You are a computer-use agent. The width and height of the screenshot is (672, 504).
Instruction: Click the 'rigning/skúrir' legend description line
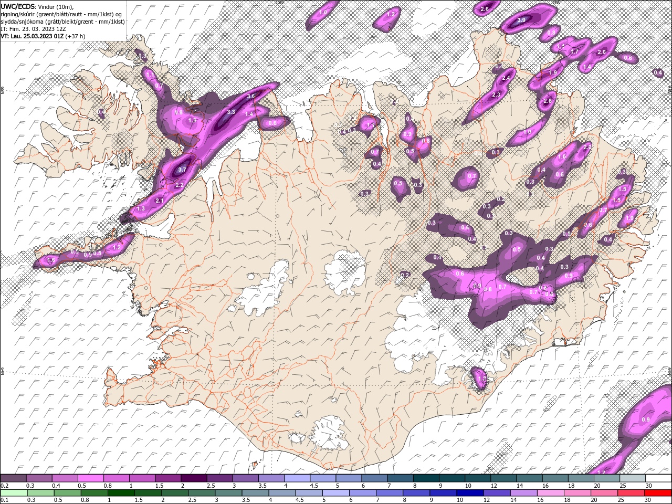(62, 14)
